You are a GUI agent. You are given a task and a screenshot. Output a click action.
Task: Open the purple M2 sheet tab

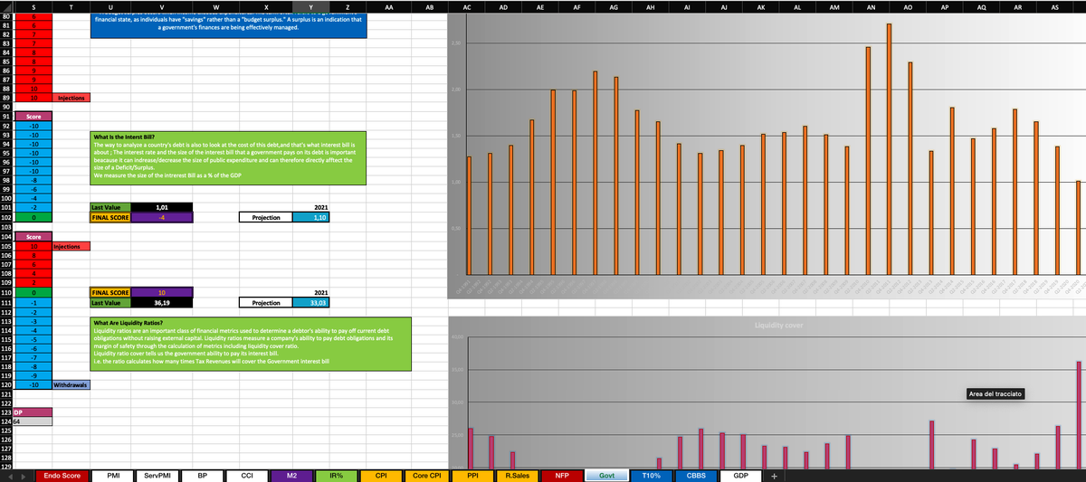click(x=291, y=476)
